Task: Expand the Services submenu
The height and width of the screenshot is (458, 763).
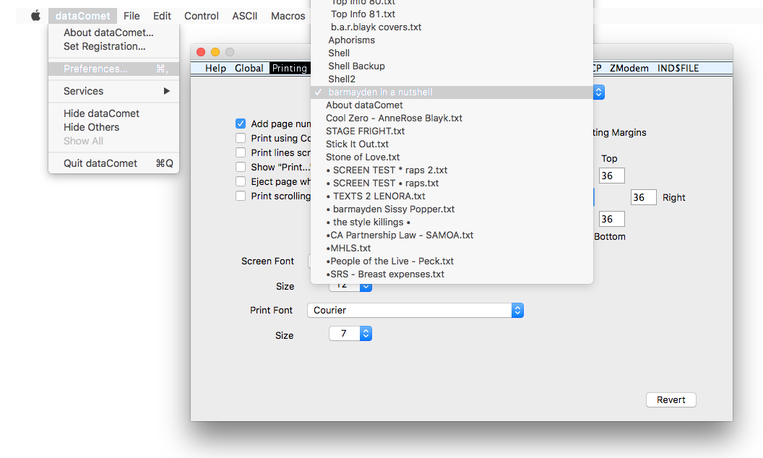Action: click(x=113, y=91)
